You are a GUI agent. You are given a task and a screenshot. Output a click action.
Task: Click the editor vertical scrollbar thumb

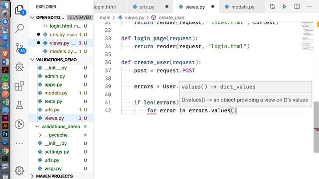coord(316,127)
